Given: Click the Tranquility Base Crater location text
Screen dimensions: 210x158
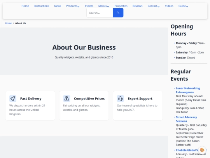Looking at the screenshot, I should [x=190, y=110].
